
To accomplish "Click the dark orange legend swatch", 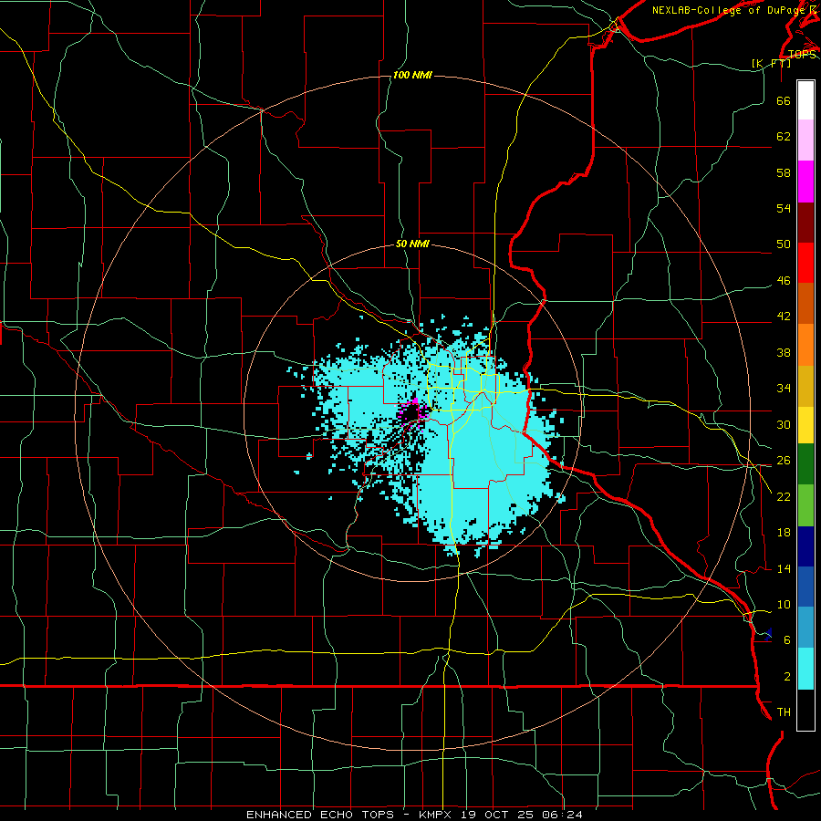I will click(805, 303).
